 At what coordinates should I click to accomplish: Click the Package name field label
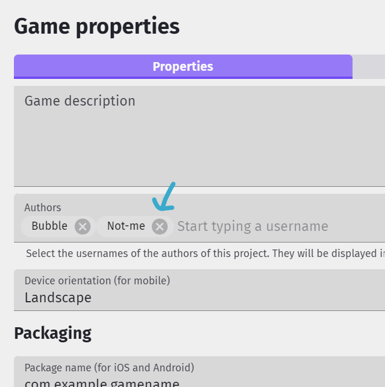(x=109, y=368)
